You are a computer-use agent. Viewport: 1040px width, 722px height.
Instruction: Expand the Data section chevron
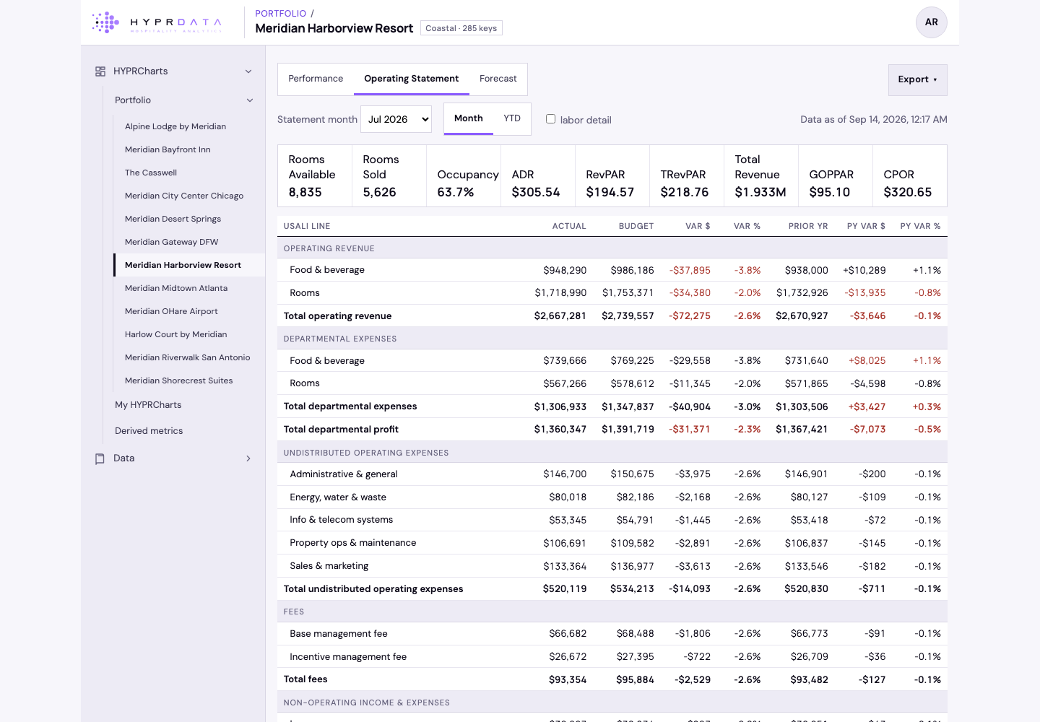click(248, 458)
